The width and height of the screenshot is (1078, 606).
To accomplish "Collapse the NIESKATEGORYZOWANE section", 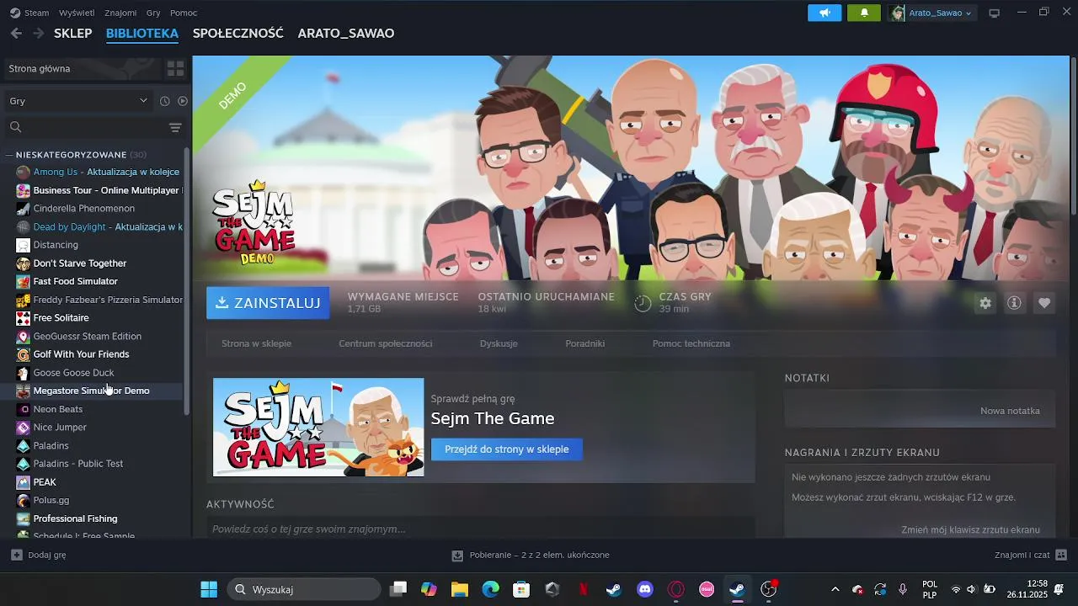I will 9,155.
